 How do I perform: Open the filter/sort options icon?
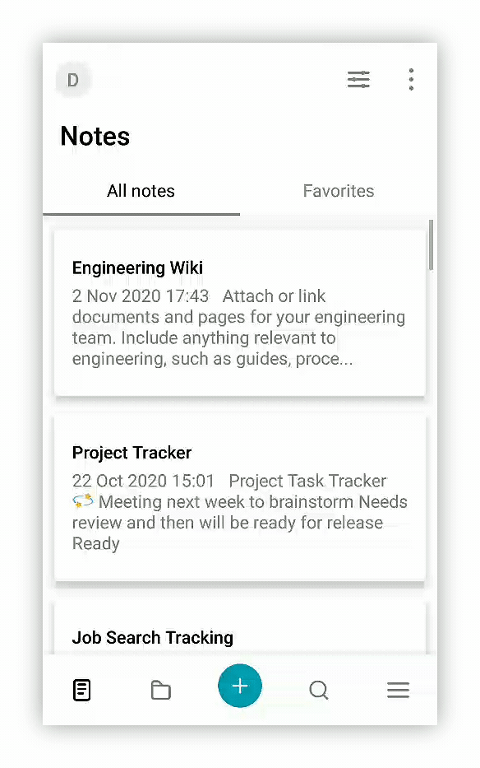pos(358,79)
